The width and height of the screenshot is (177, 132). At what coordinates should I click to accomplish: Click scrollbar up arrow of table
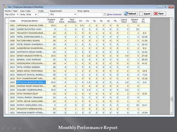pos(171,19)
